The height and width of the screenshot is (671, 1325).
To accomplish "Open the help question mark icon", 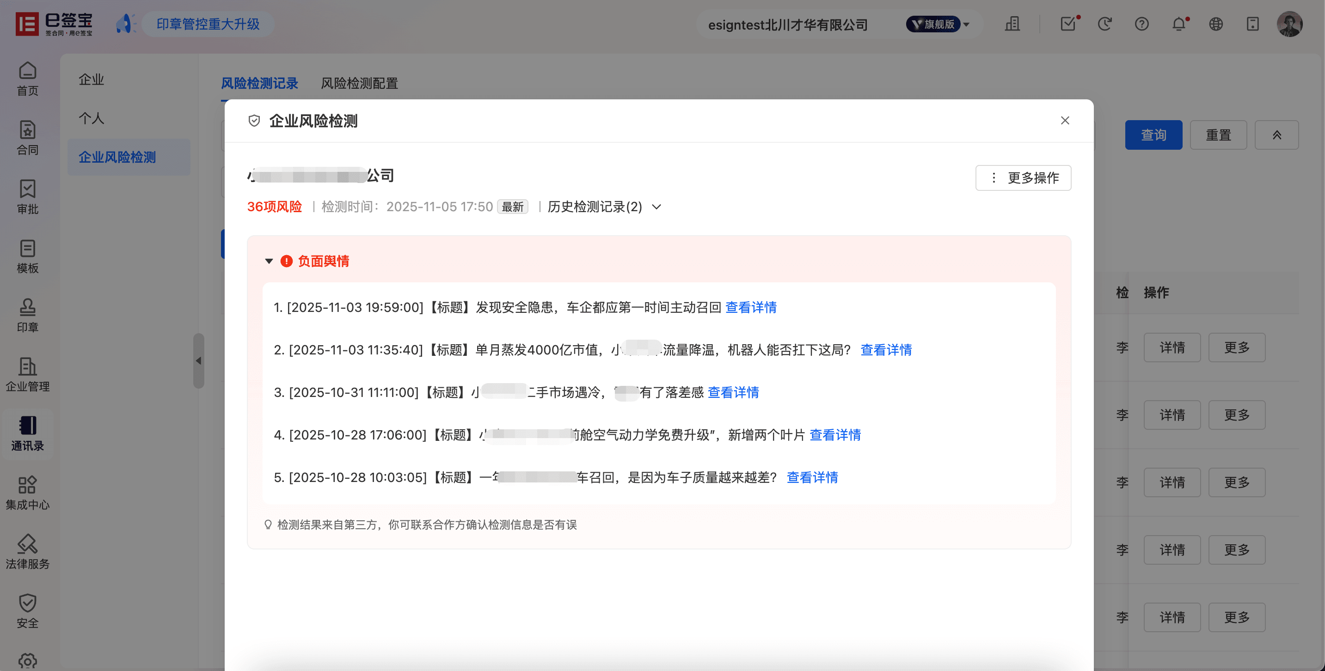I will (1141, 24).
